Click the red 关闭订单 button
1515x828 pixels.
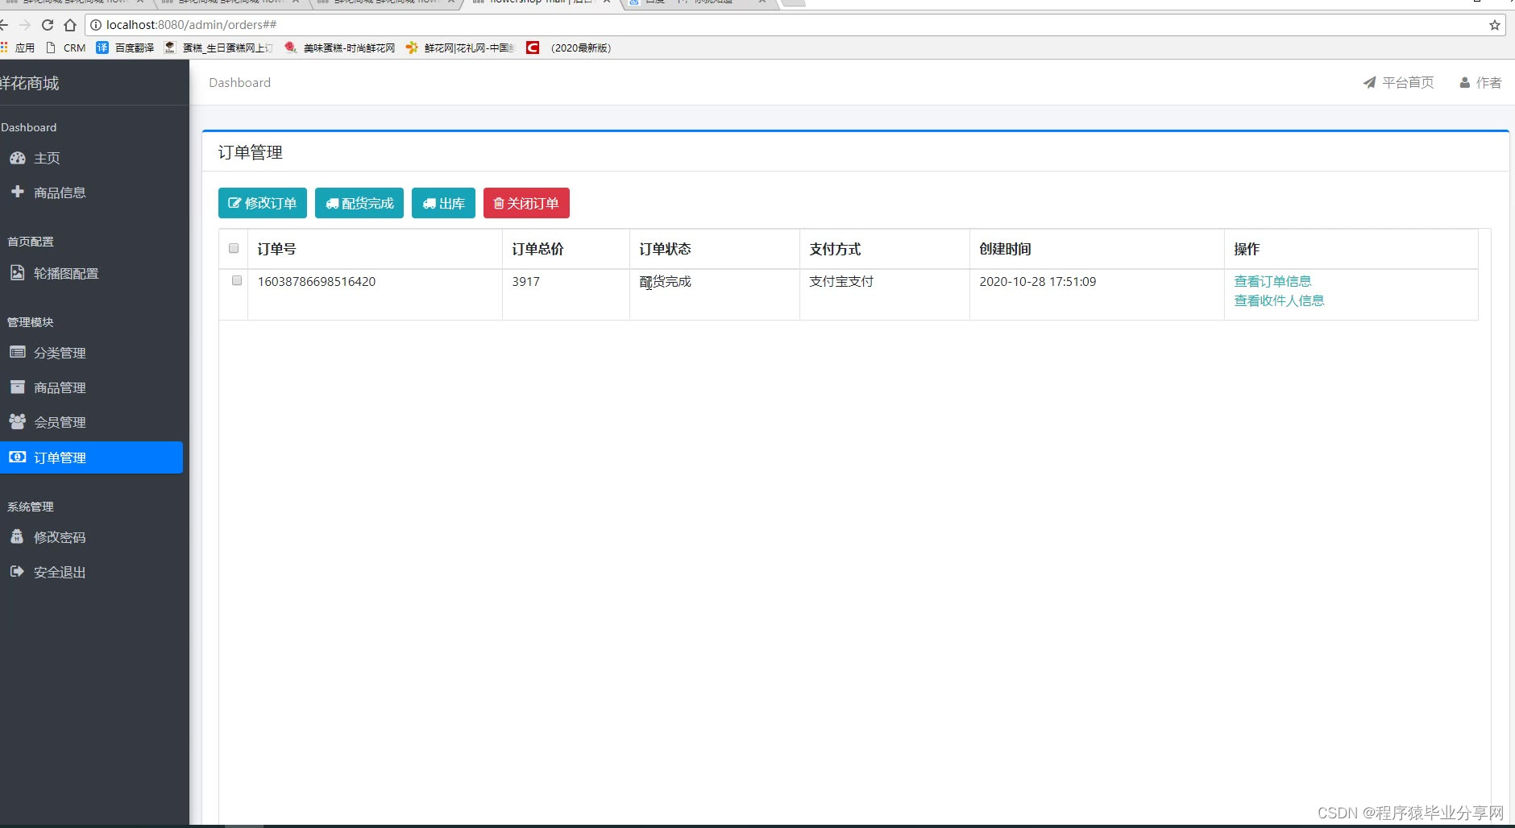(526, 203)
